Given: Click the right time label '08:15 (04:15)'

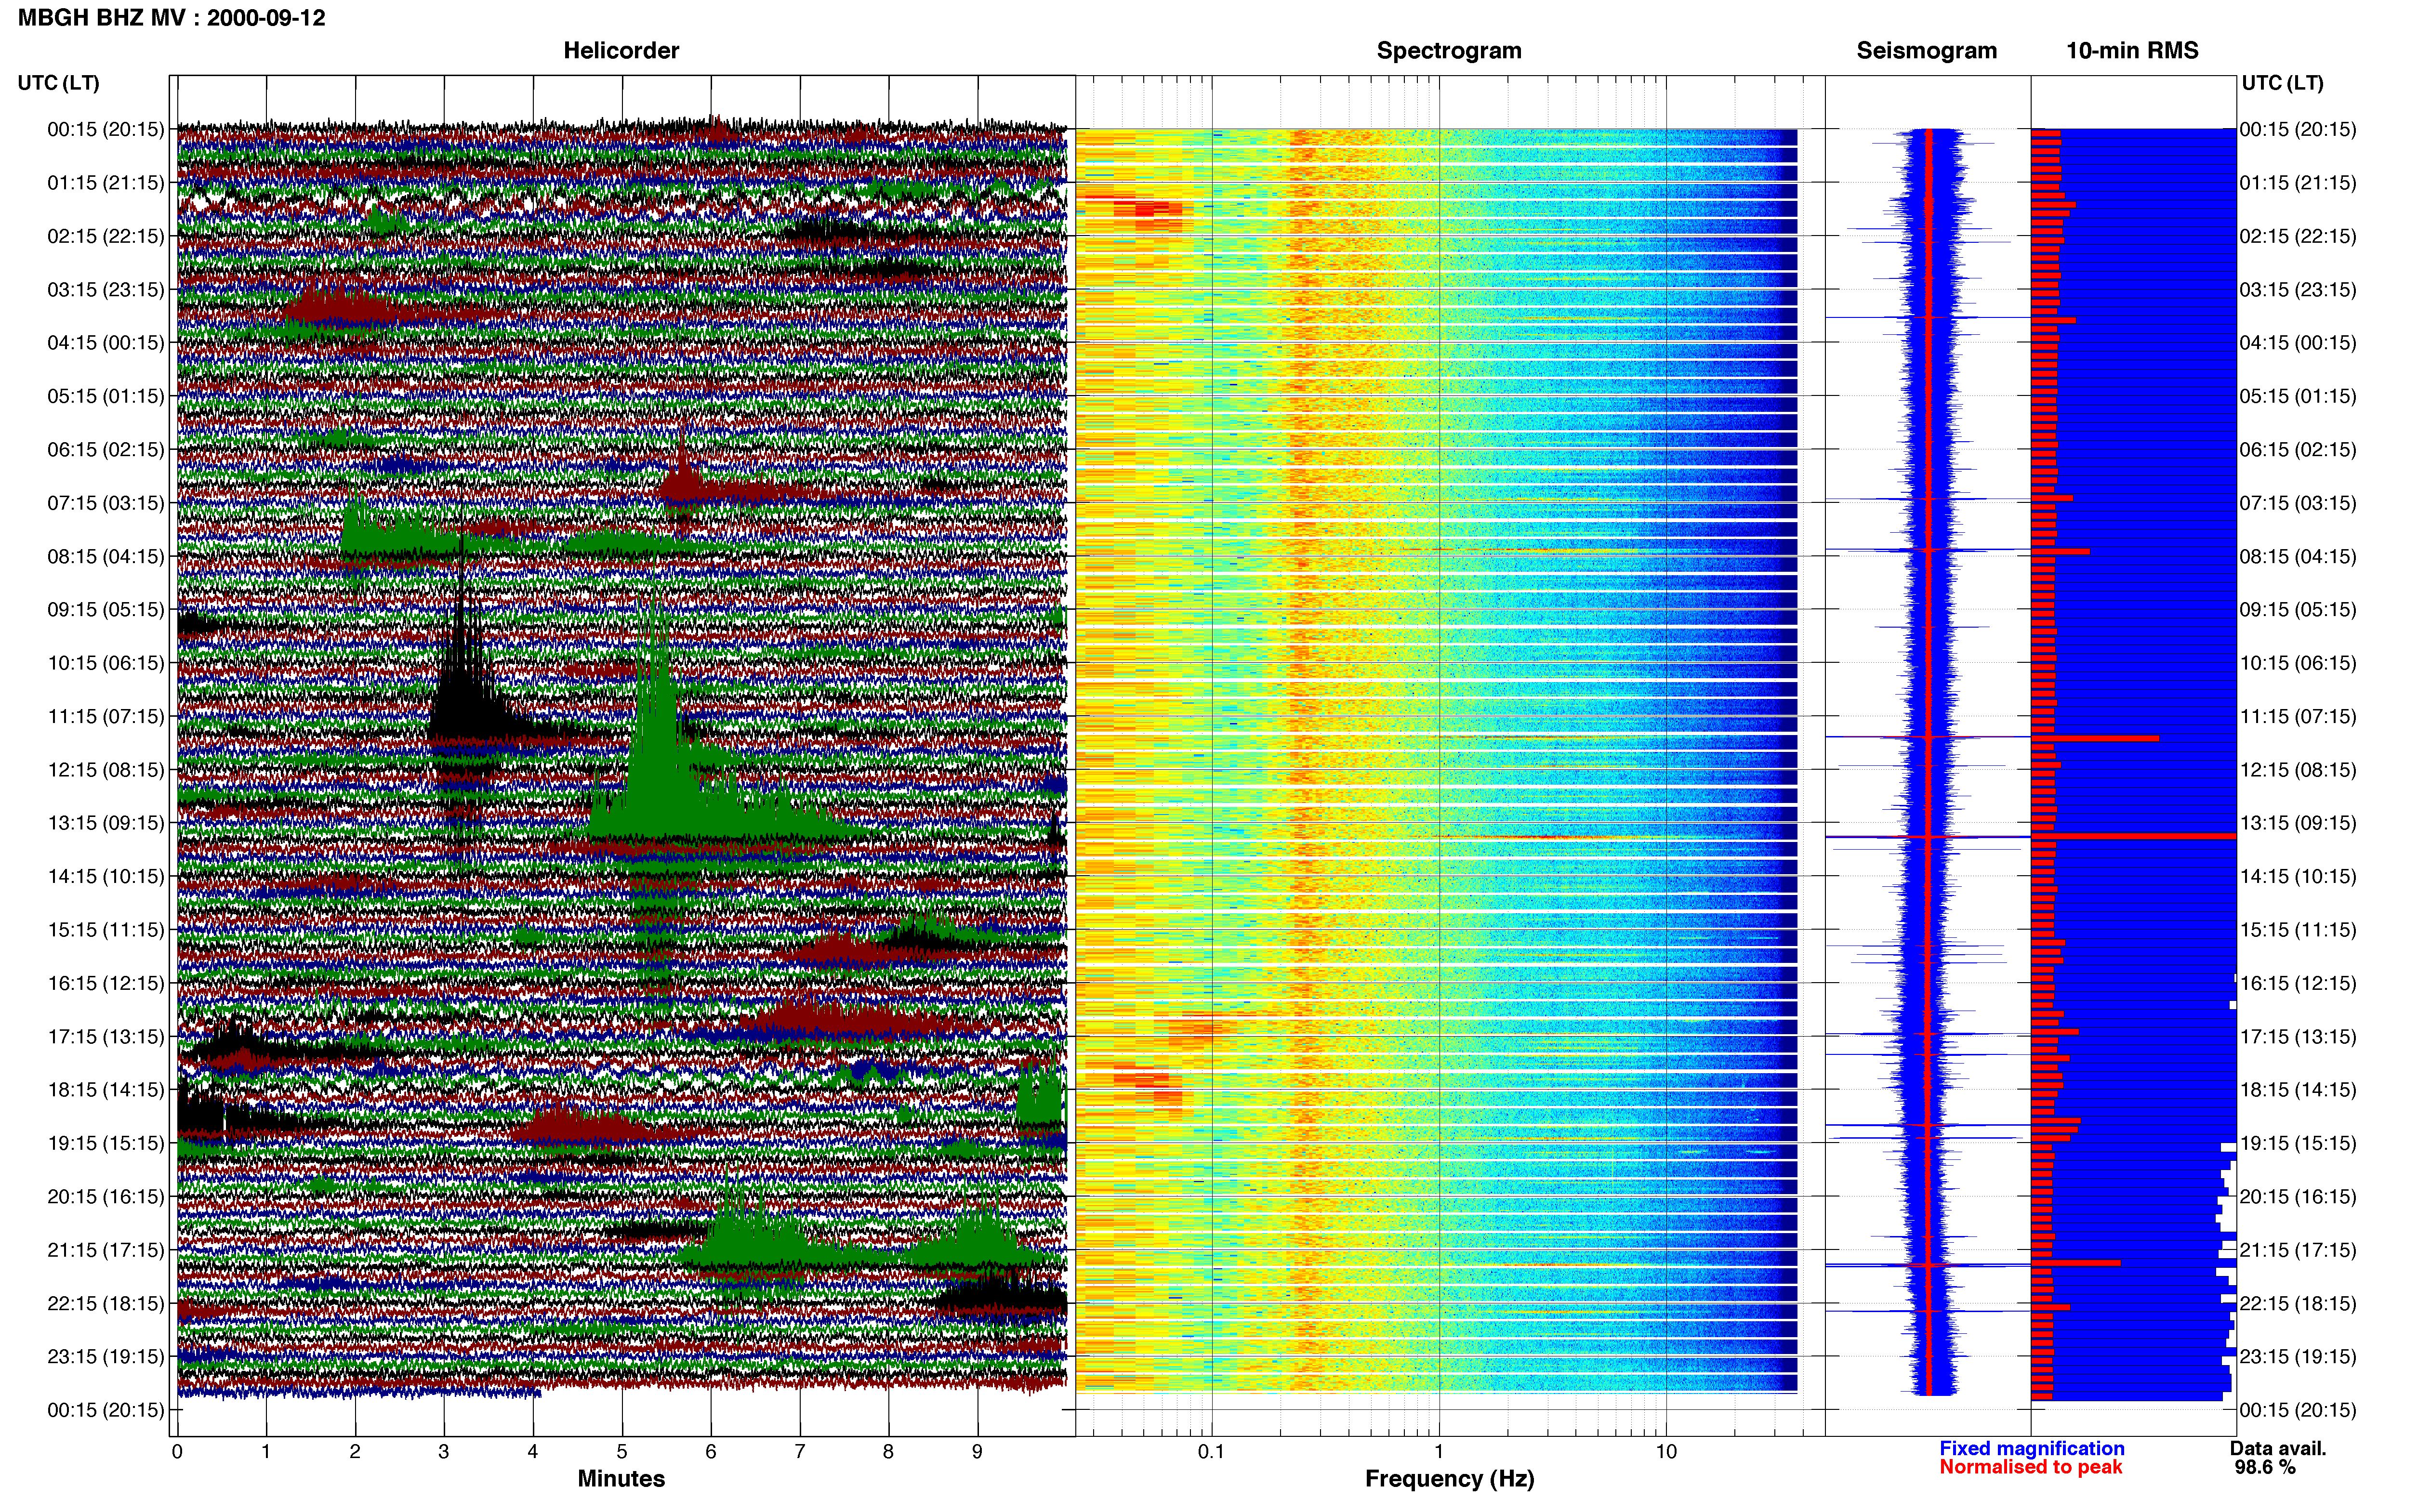Looking at the screenshot, I should tap(2298, 556).
